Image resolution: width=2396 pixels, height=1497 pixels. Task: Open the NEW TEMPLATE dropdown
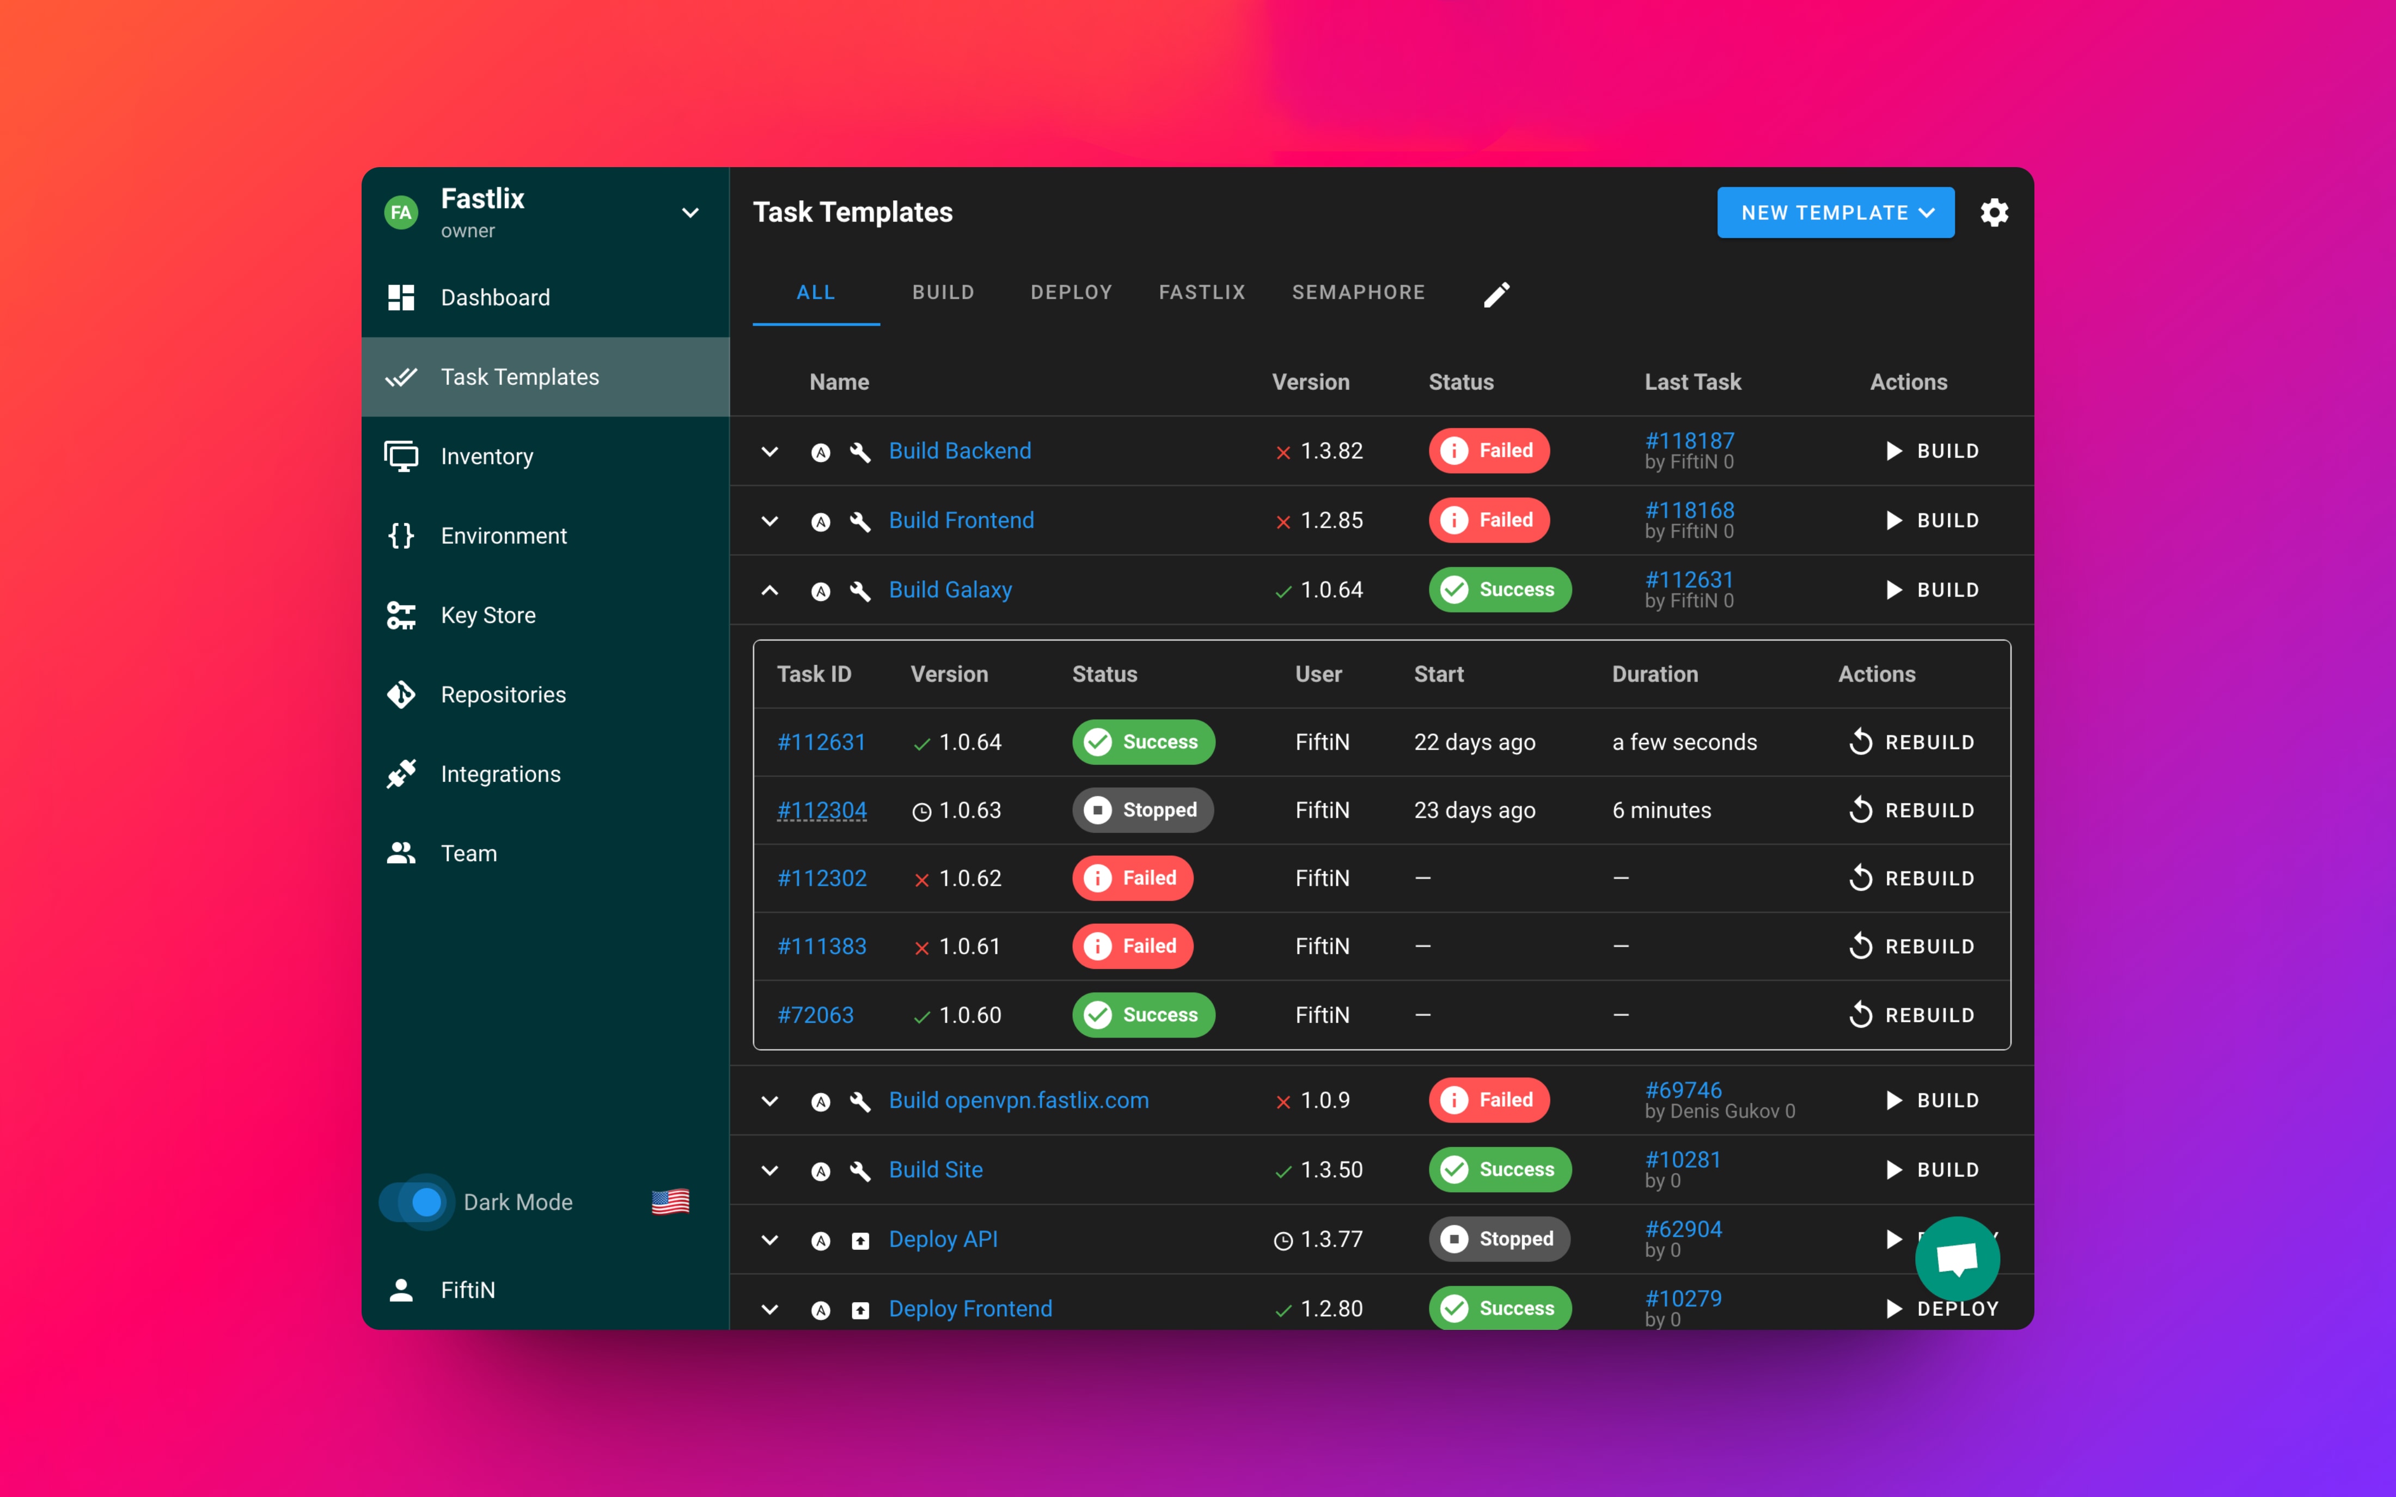1836,213
